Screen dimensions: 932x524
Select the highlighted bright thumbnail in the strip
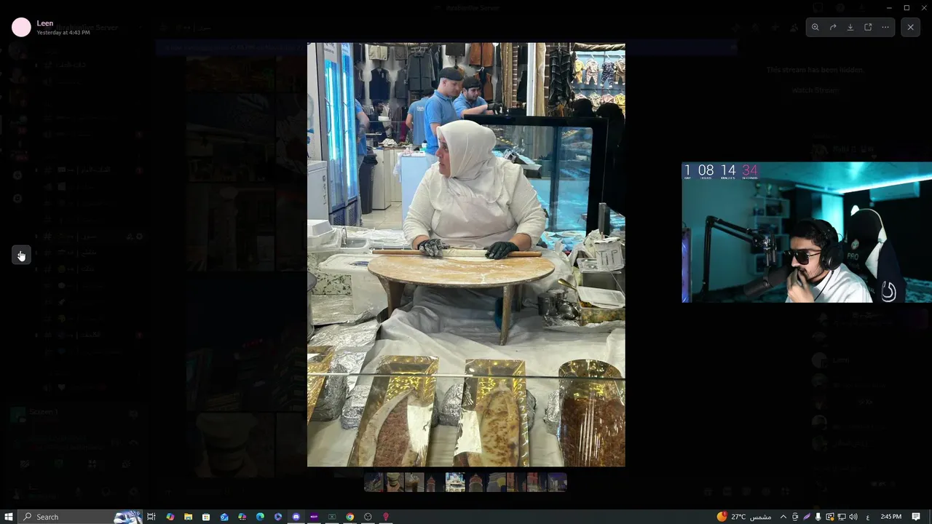pyautogui.click(x=455, y=482)
